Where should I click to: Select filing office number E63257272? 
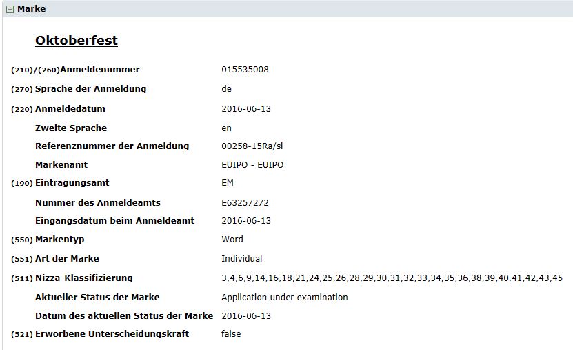click(x=245, y=202)
